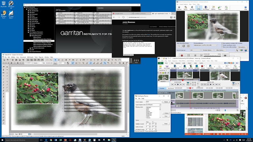Open Screen Capture menu in Debut
This screenshot has width=253, height=142.
183,4
